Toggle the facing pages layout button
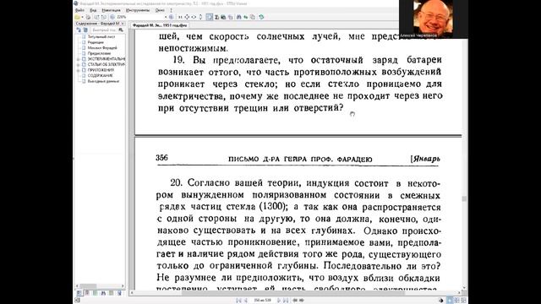 click(456, 301)
